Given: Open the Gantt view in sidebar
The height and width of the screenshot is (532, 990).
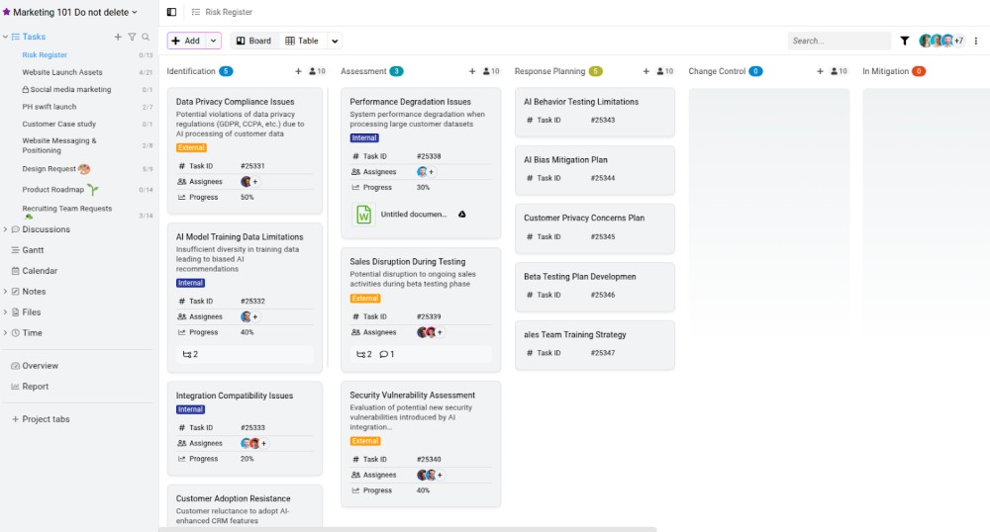Looking at the screenshot, I should (33, 250).
